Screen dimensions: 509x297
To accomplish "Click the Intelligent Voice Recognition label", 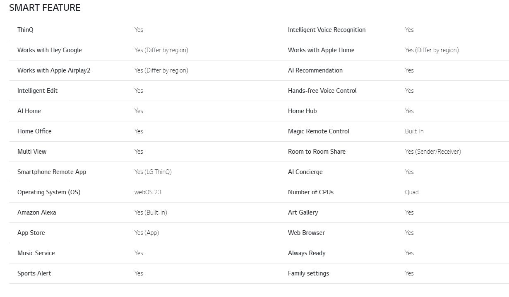I will 327,30.
